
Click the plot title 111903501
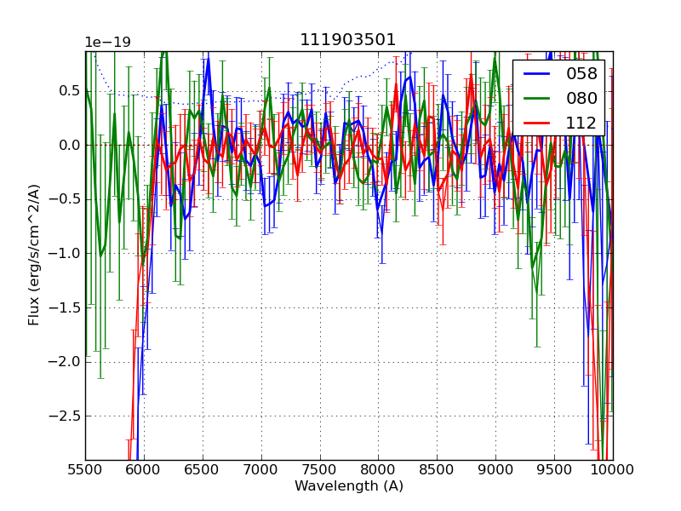tap(347, 40)
